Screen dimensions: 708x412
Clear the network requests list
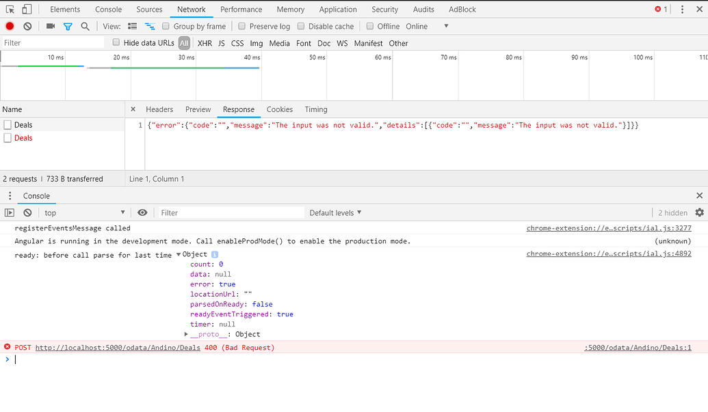(x=27, y=26)
